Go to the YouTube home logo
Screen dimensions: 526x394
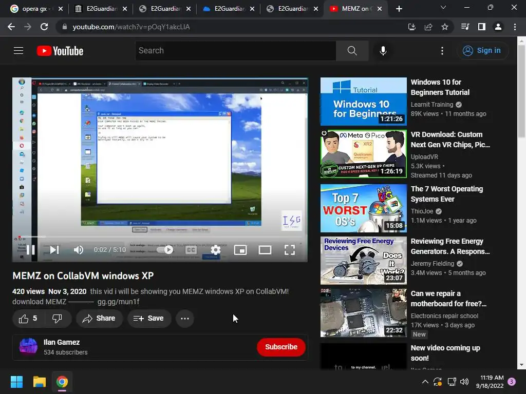(x=60, y=51)
